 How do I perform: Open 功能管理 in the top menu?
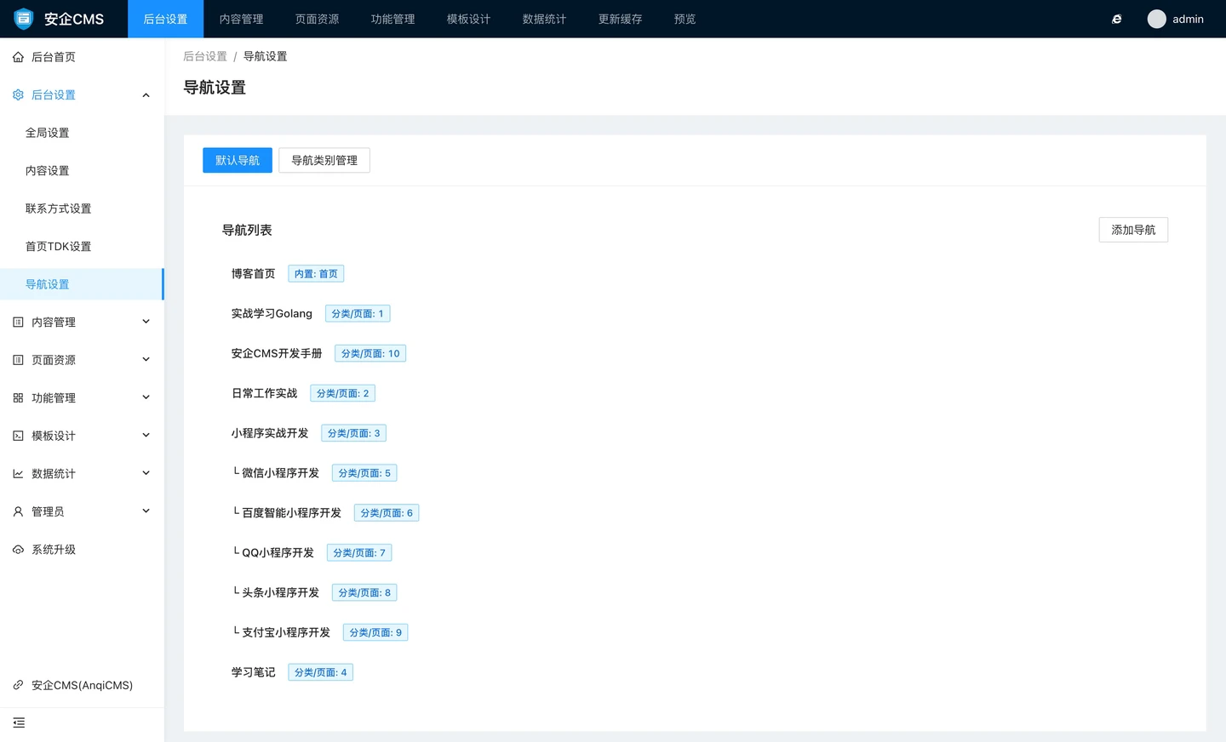[x=392, y=19]
